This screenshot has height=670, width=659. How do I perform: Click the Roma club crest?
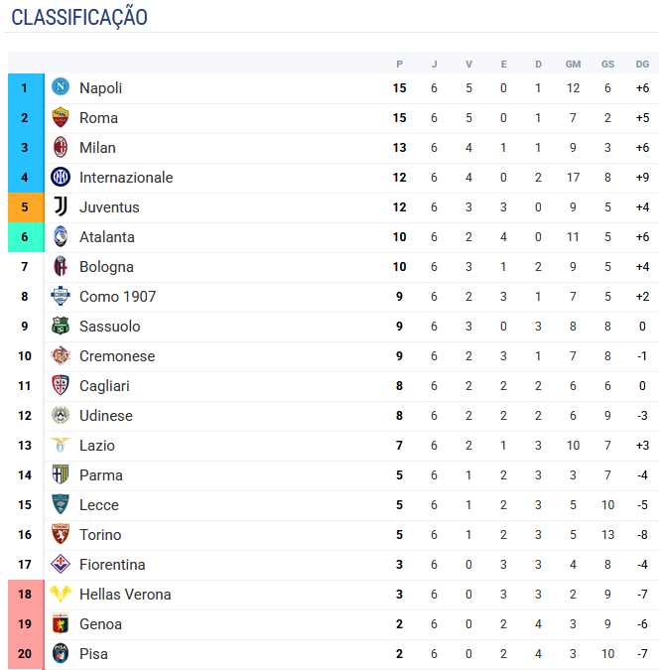point(61,117)
